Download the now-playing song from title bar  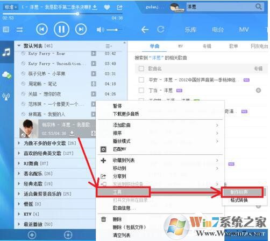[x=95, y=7]
